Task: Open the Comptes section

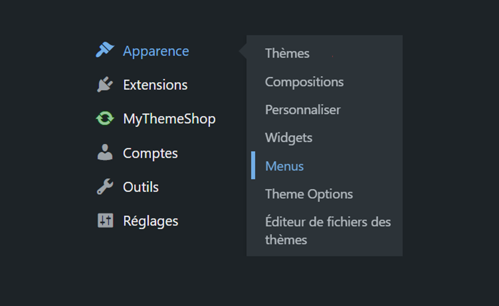Action: point(150,153)
